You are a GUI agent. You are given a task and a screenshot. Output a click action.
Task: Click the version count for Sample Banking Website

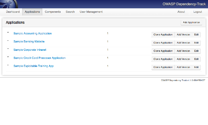[108, 42]
